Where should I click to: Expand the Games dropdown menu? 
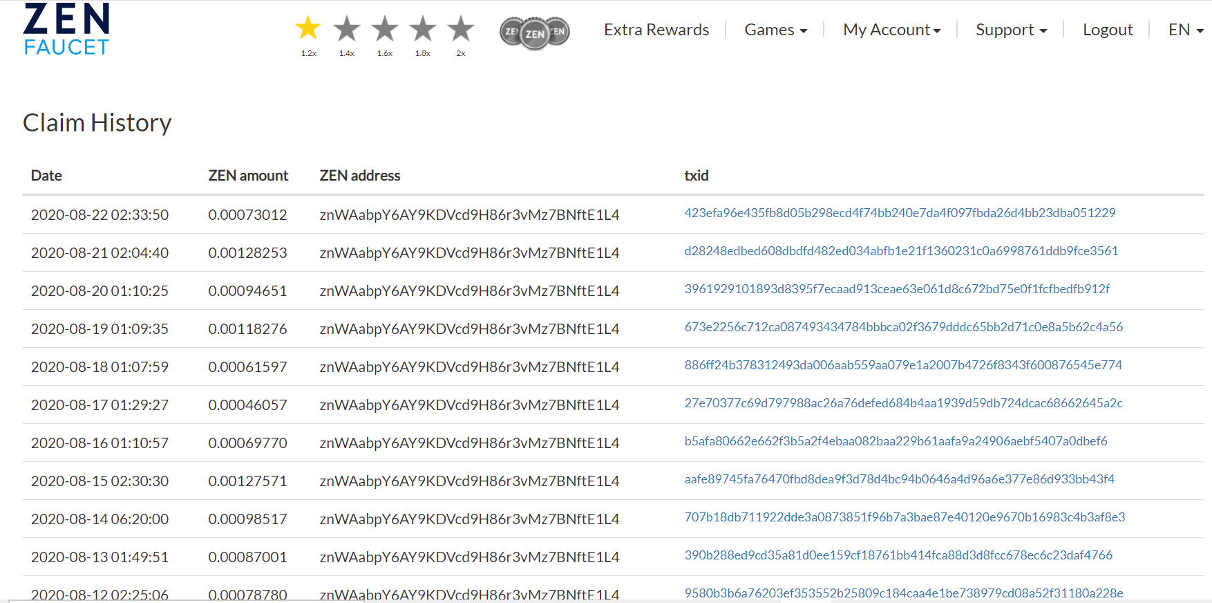tap(776, 30)
